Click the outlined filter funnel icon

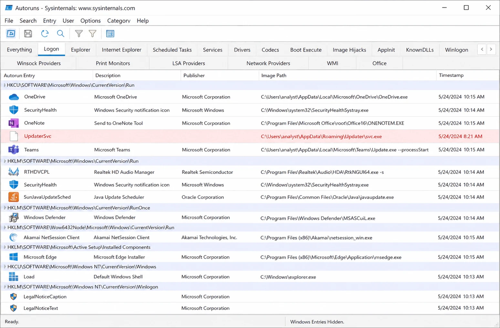pyautogui.click(x=92, y=34)
